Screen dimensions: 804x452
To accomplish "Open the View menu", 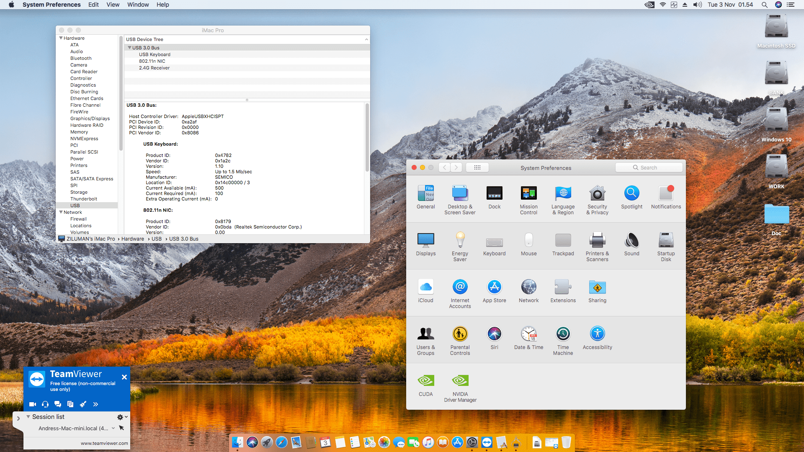I will pyautogui.click(x=113, y=5).
